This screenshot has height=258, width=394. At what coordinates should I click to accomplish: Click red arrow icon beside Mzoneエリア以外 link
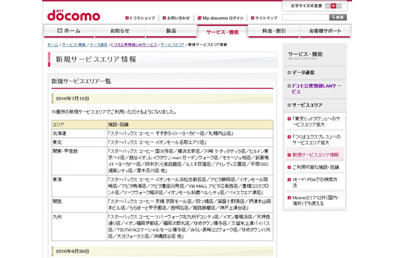tap(289, 198)
